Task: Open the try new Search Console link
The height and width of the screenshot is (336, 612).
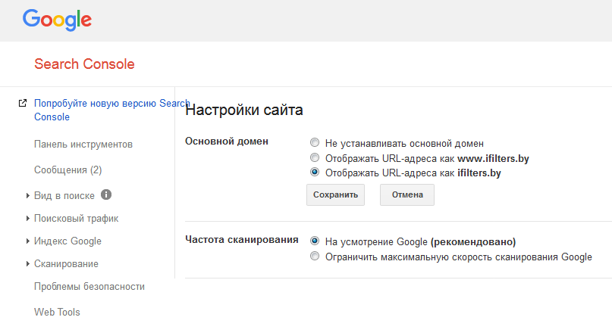Action: tap(112, 110)
